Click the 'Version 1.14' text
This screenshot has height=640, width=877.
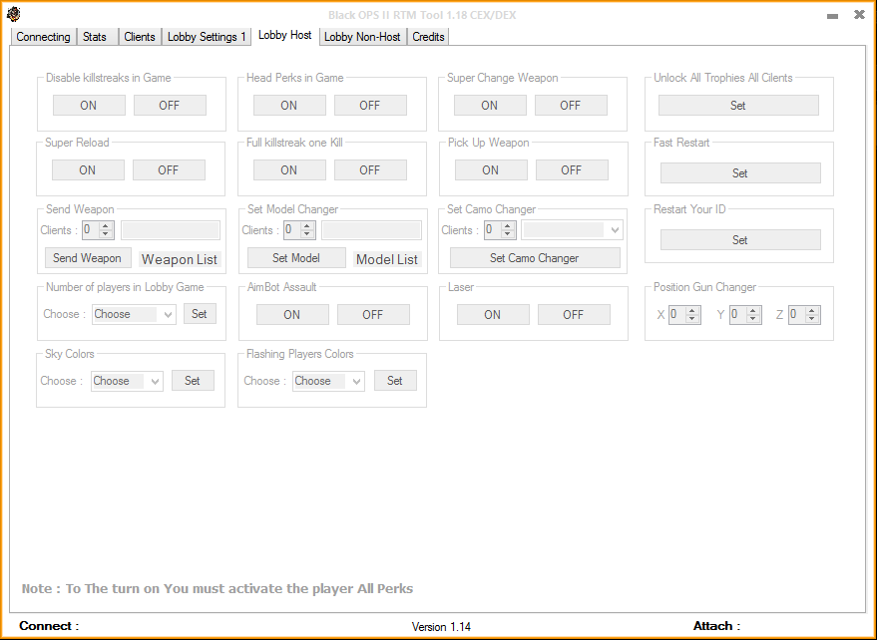(x=441, y=627)
